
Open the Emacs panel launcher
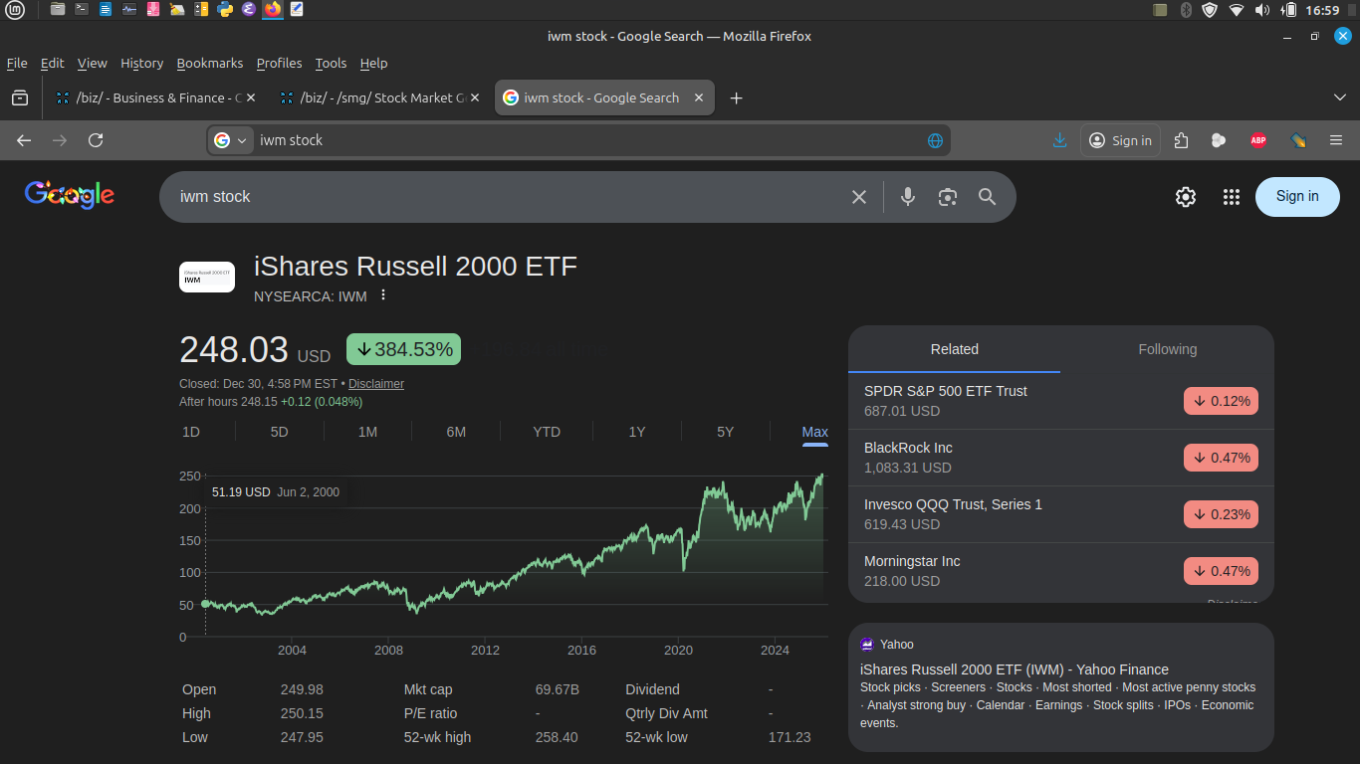(x=249, y=10)
